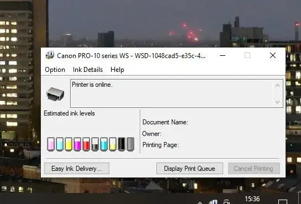Select the second ink tank, light cyan
The image size is (301, 204).
click(x=60, y=144)
